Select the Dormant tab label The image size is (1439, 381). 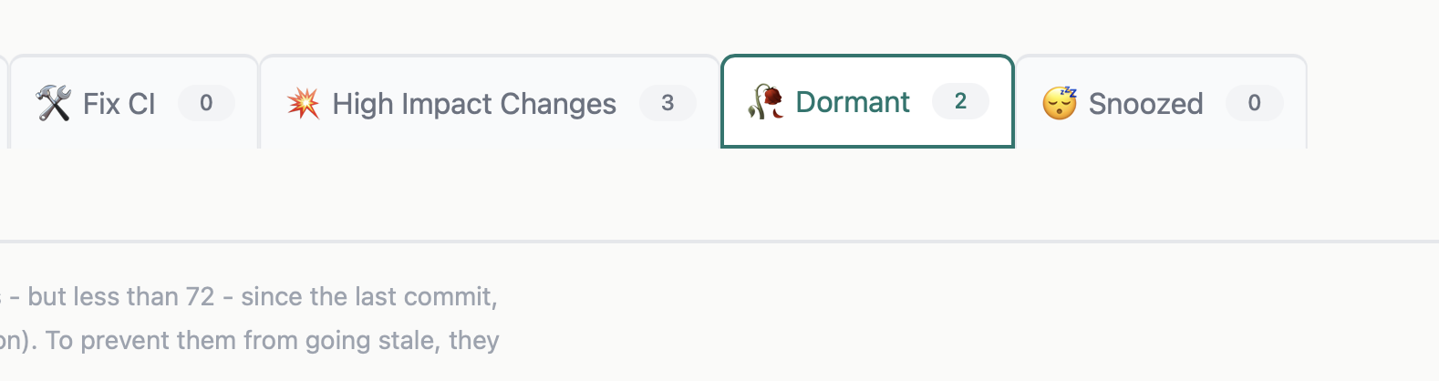tap(853, 102)
